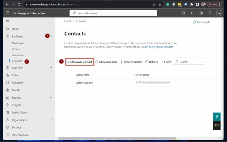Image resolution: width=227 pixels, height=142 pixels.
Task: Click Home breadcrumb link
Action: pos(68,21)
